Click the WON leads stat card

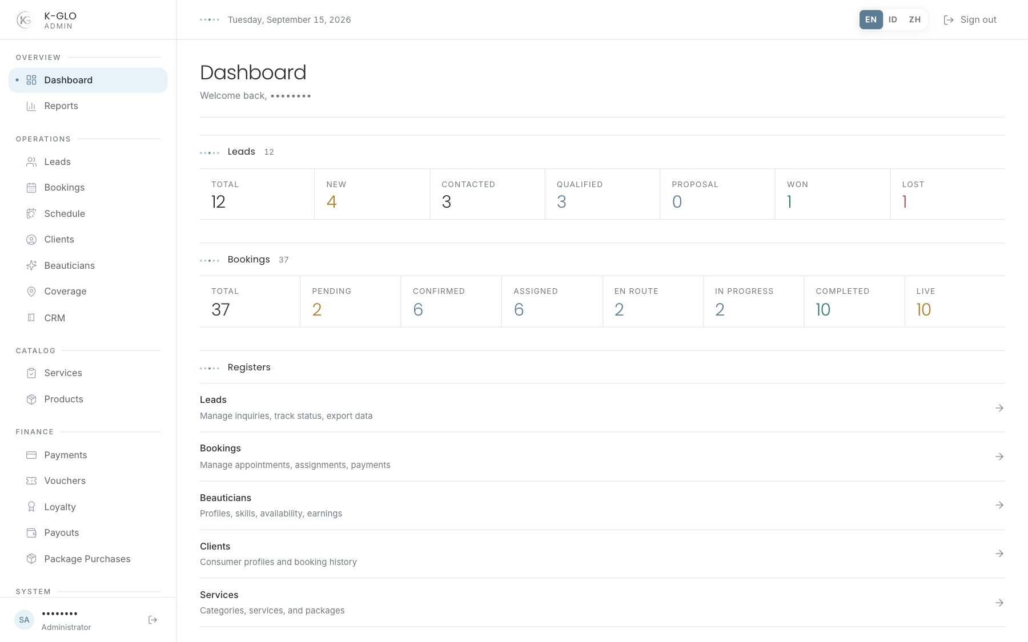pyautogui.click(x=833, y=194)
